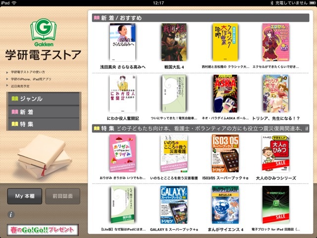Open the ジャンル menu item
The height and width of the screenshot is (238, 317).
pos(44,99)
